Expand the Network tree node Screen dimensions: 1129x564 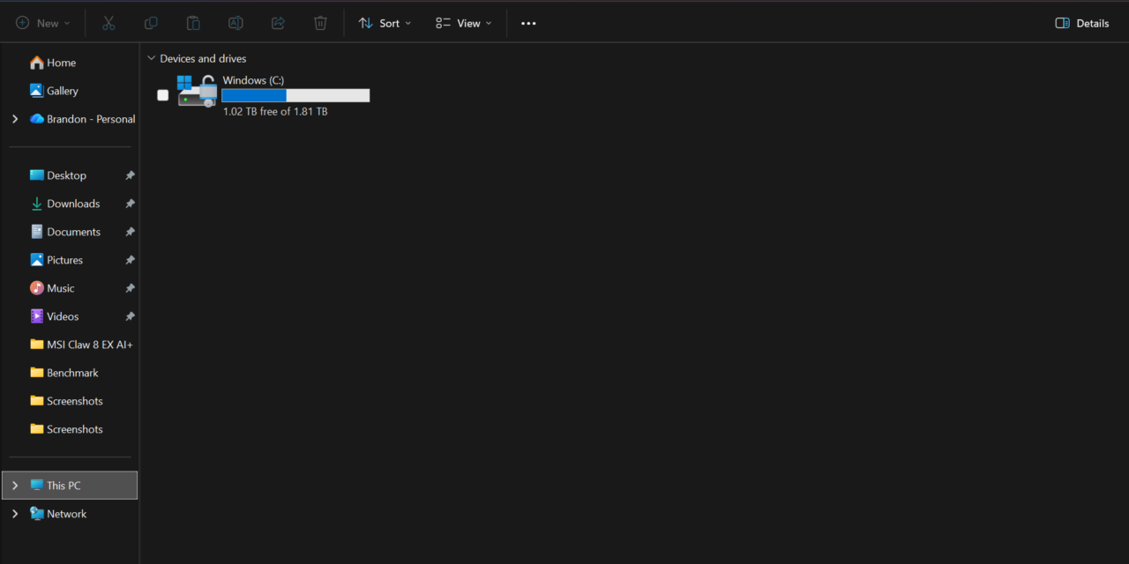(x=15, y=514)
